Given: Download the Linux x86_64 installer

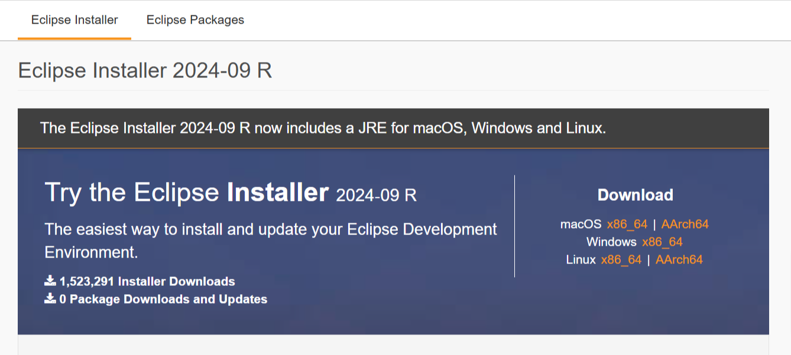Looking at the screenshot, I should 621,260.
